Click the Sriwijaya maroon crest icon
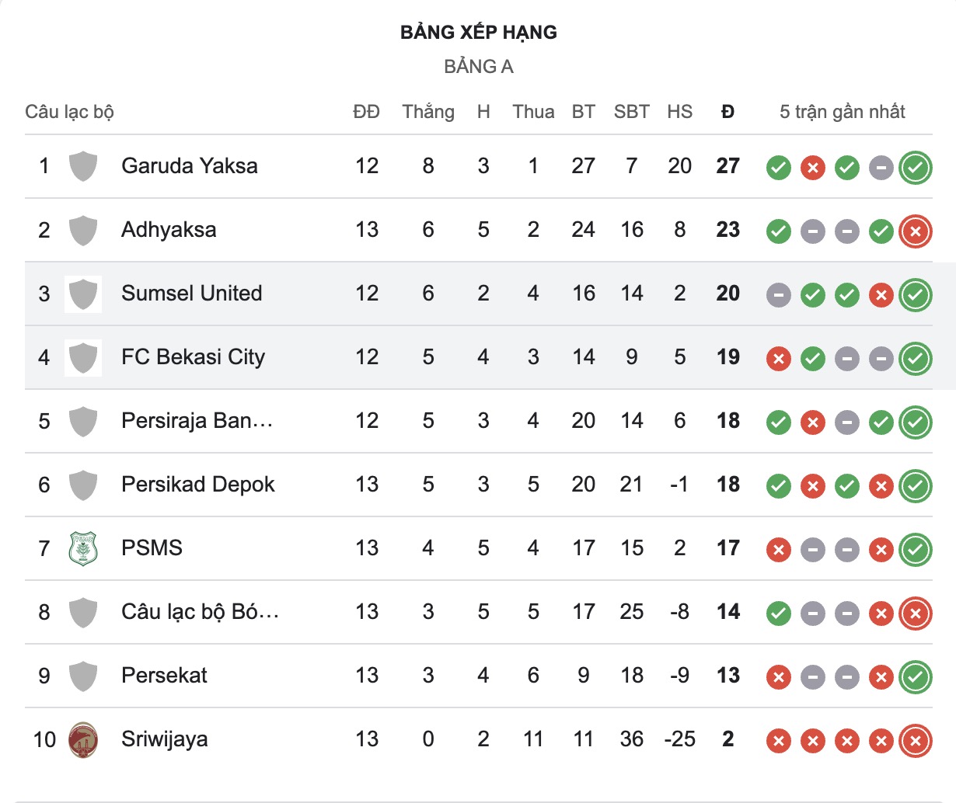The image size is (956, 803). [83, 739]
